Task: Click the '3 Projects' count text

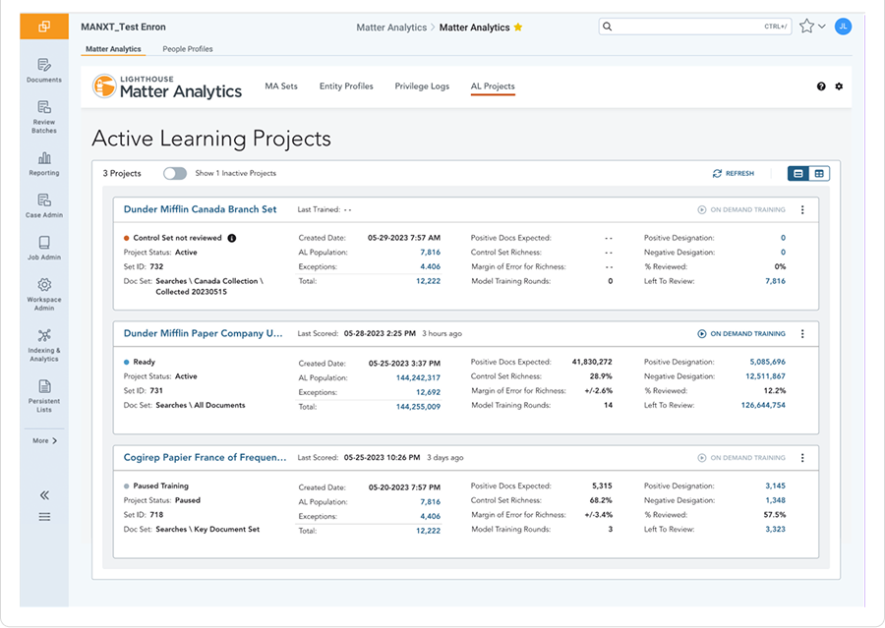Action: pyautogui.click(x=122, y=173)
